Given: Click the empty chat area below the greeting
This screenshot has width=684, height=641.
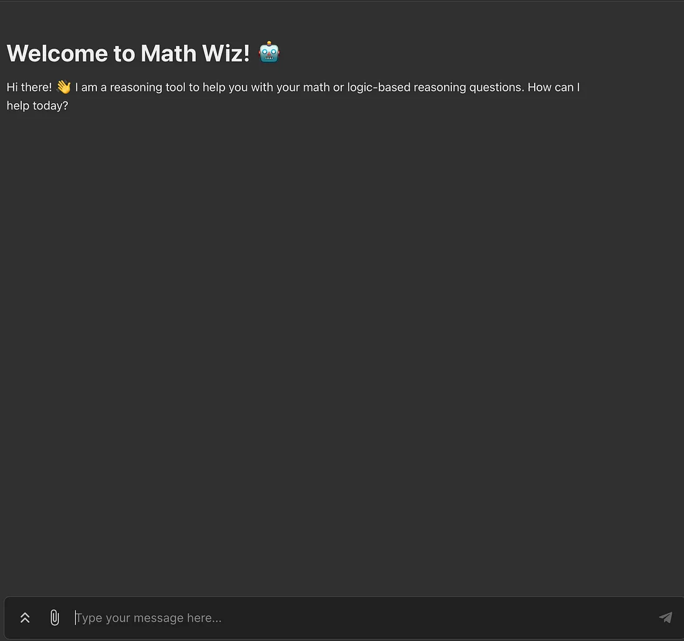Looking at the screenshot, I should 342,349.
